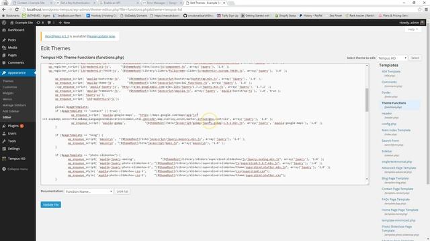Open 404 Template file
Screen dimensions: 430x241
click(x=391, y=72)
